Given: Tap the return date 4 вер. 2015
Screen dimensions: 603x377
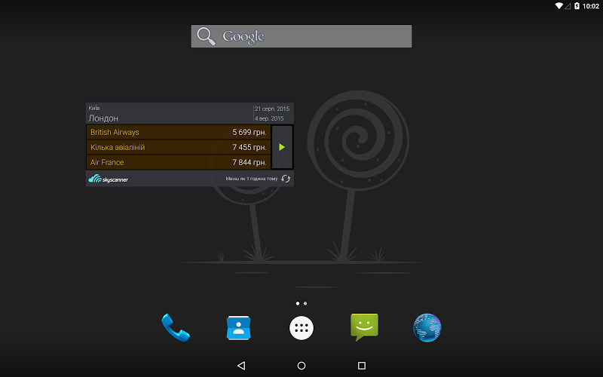Looking at the screenshot, I should (269, 118).
